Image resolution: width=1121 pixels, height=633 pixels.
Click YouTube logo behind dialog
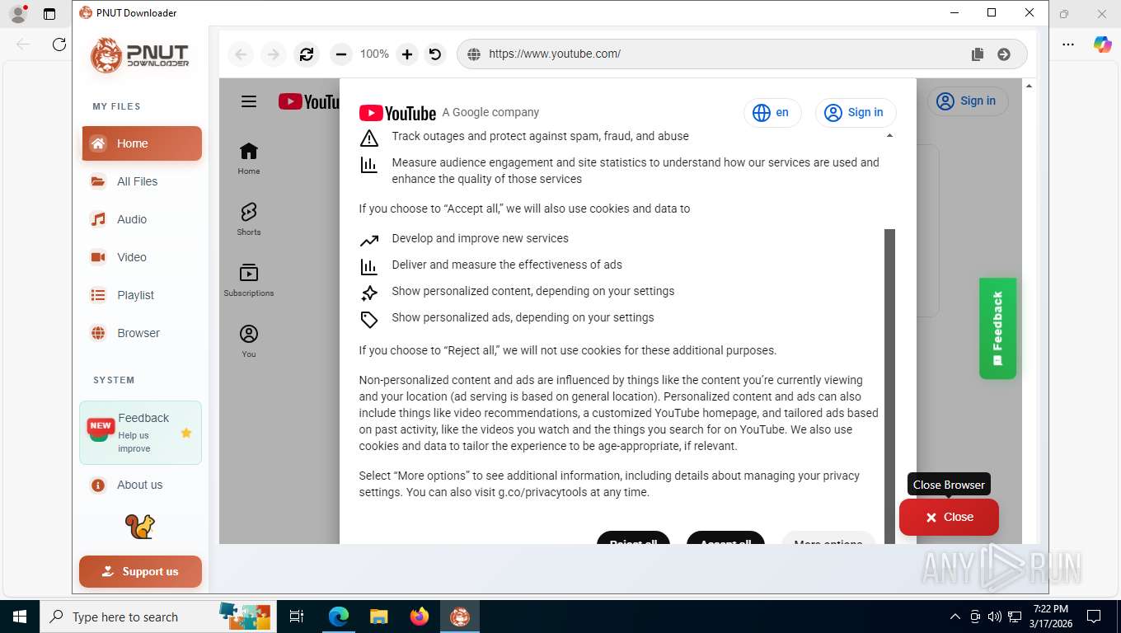click(x=309, y=101)
